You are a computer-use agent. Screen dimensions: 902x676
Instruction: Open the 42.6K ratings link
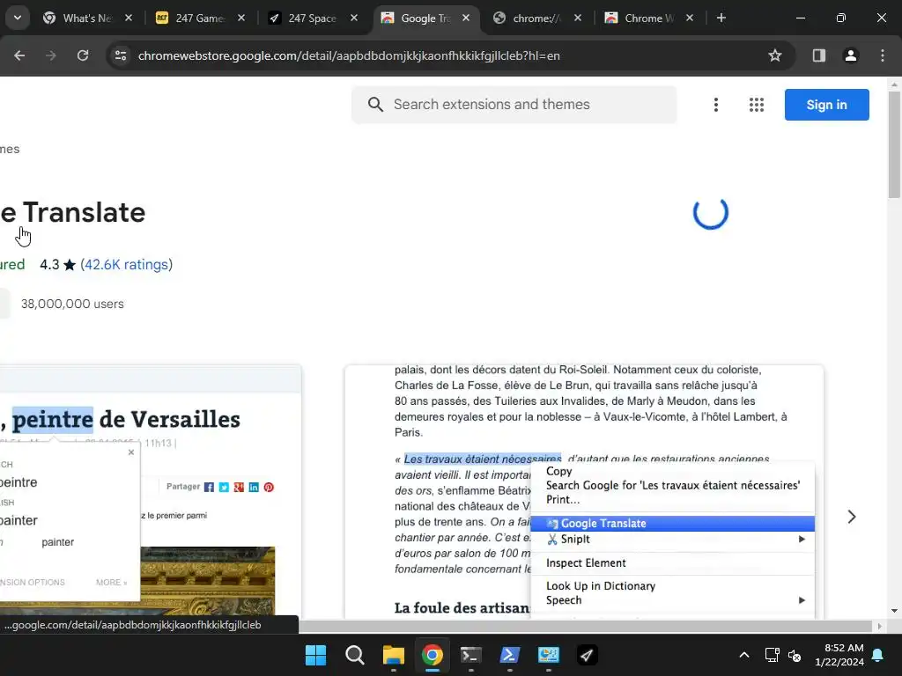[127, 264]
